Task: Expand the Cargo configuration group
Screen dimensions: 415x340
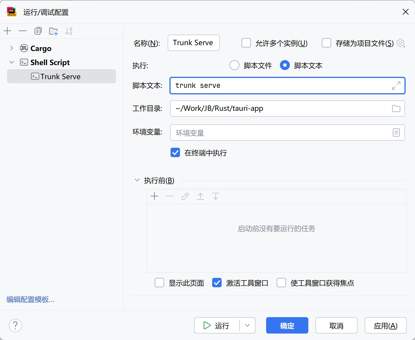Action: tap(11, 48)
